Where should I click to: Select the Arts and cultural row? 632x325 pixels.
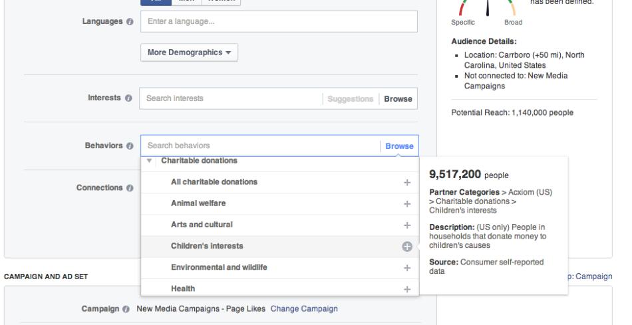pyautogui.click(x=279, y=225)
